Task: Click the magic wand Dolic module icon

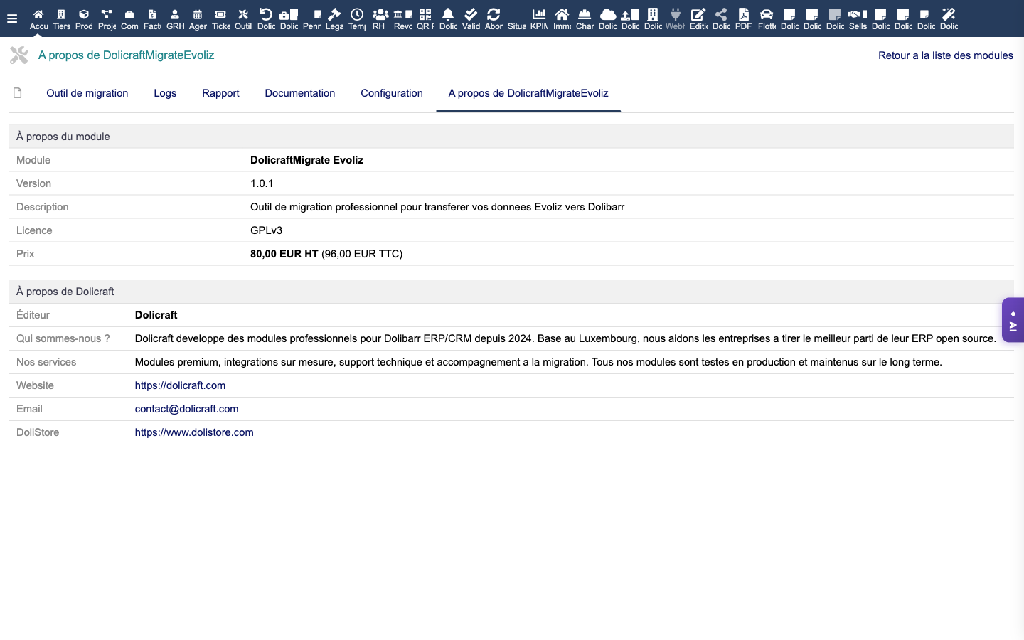Action: click(949, 14)
